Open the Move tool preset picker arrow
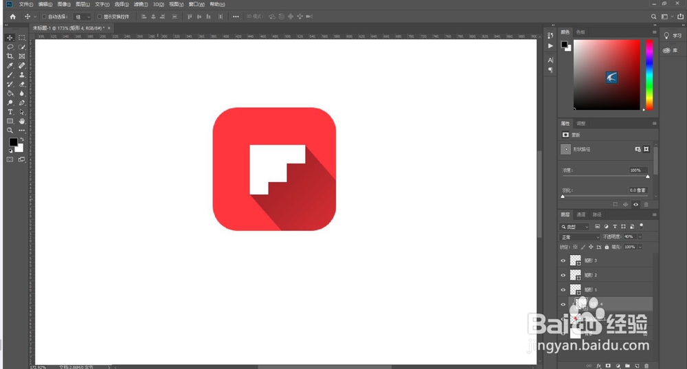 coord(35,16)
